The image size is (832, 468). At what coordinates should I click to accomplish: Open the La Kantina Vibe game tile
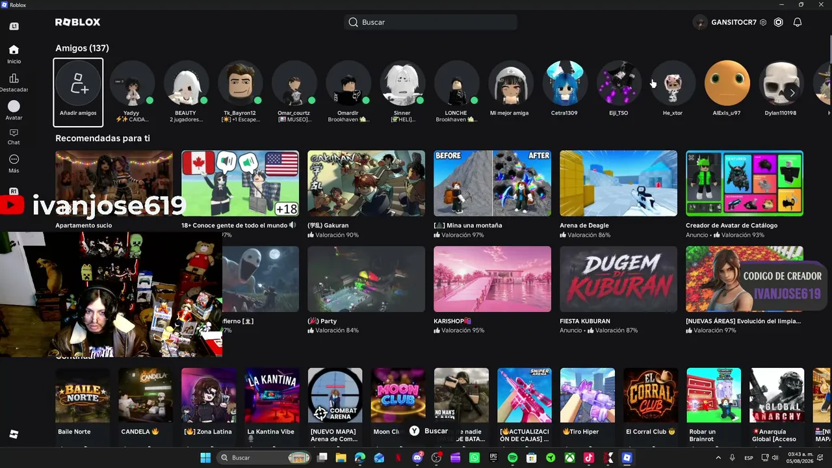pos(272,395)
